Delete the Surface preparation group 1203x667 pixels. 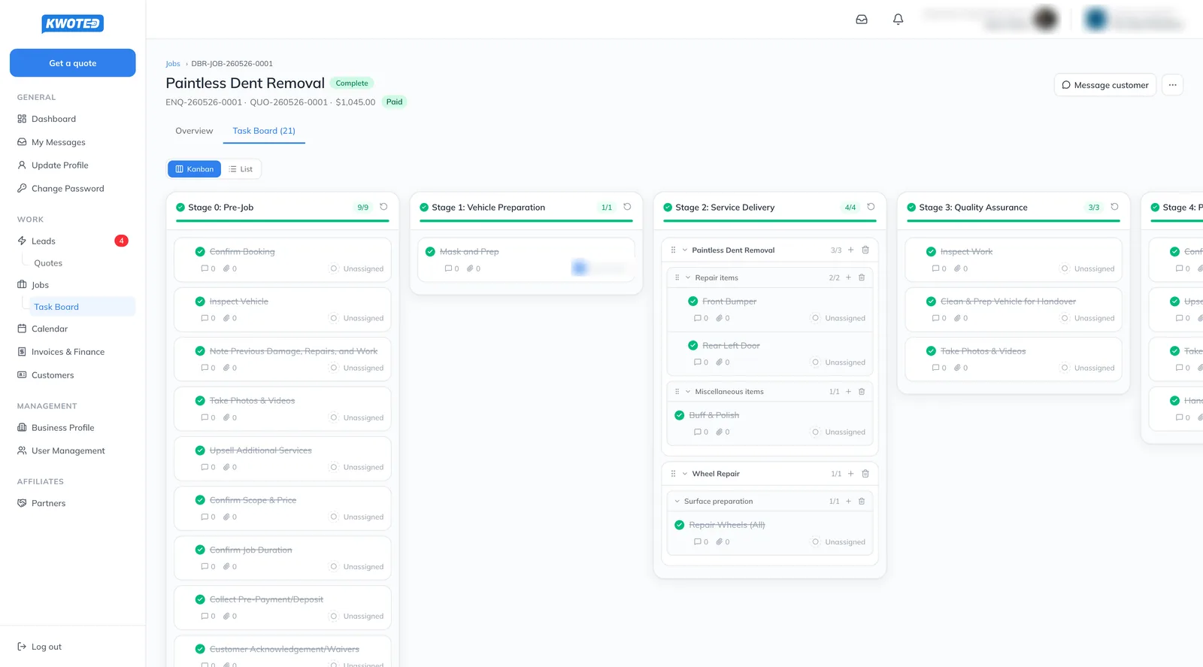point(862,502)
